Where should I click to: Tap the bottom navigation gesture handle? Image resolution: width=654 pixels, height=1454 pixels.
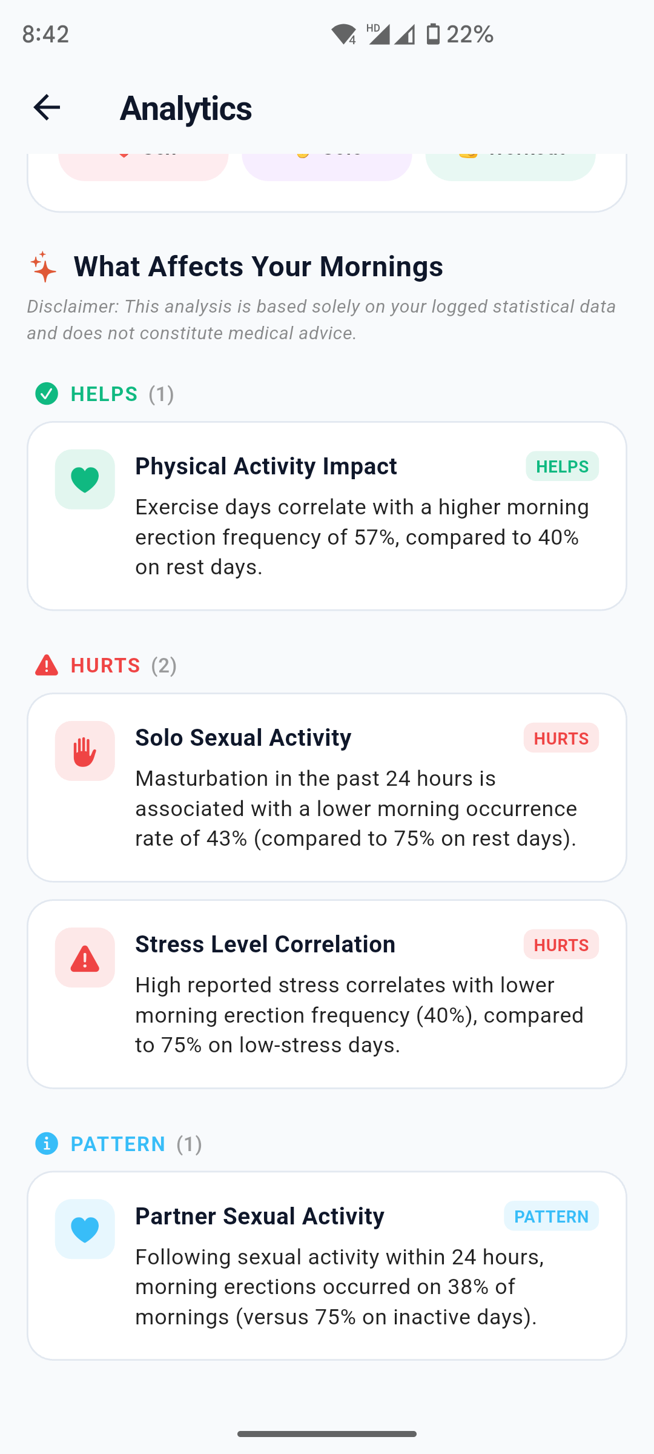coord(327,1434)
